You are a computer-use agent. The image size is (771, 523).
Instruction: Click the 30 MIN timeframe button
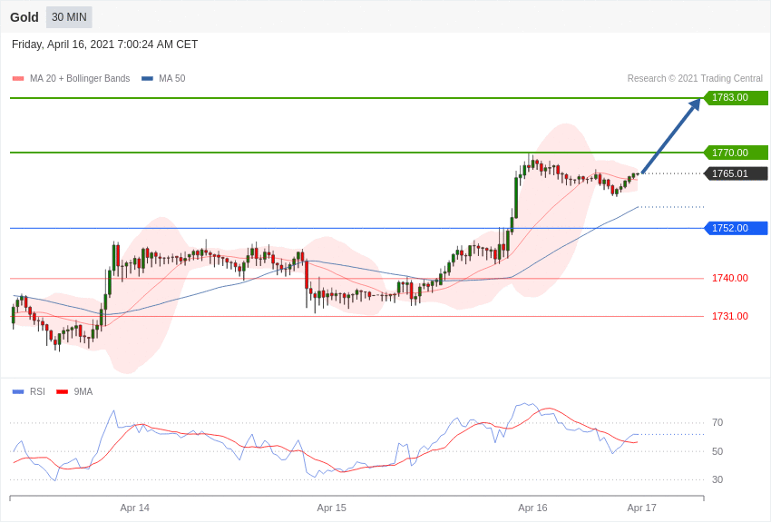(69, 17)
